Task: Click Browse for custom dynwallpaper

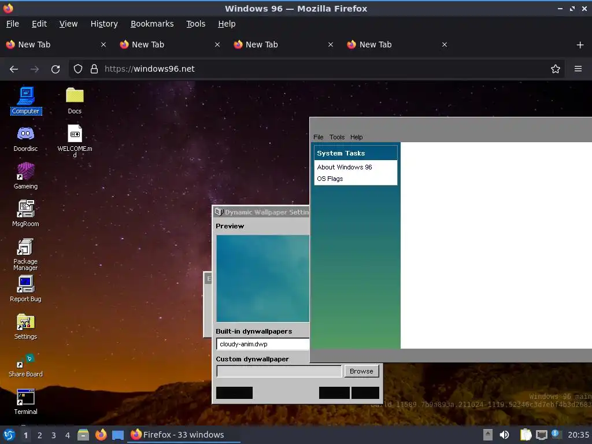Action: tap(361, 371)
